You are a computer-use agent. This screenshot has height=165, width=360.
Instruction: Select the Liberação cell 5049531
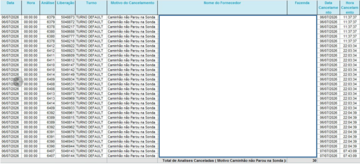point(65,84)
